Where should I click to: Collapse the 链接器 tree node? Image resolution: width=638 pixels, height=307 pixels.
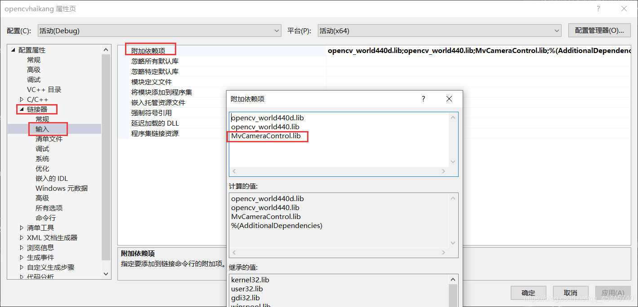[22, 109]
